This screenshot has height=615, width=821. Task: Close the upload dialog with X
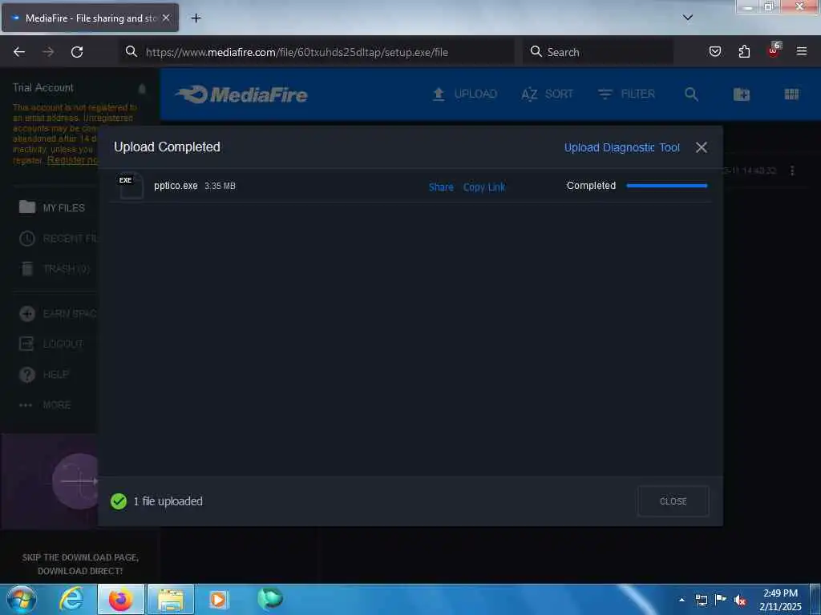(701, 147)
